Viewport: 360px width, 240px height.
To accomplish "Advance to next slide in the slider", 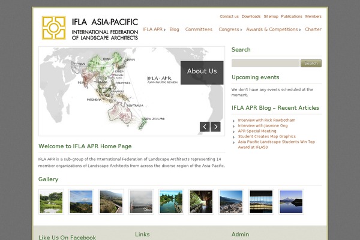I will [x=215, y=127].
